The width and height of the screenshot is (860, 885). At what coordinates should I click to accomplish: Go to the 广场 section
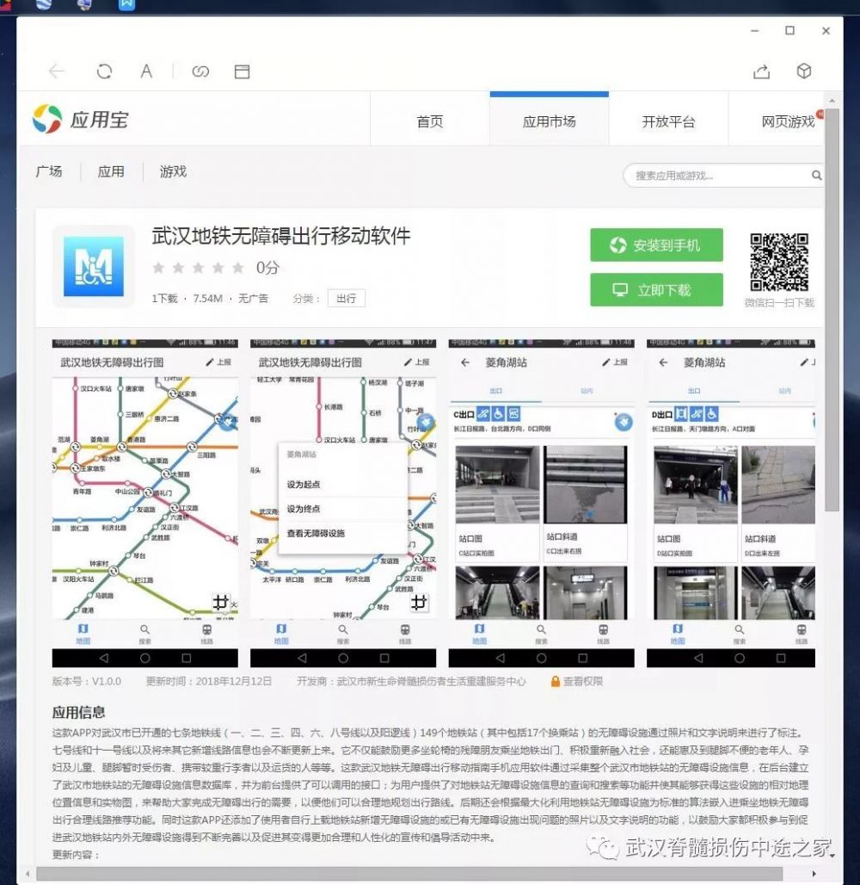(x=49, y=171)
